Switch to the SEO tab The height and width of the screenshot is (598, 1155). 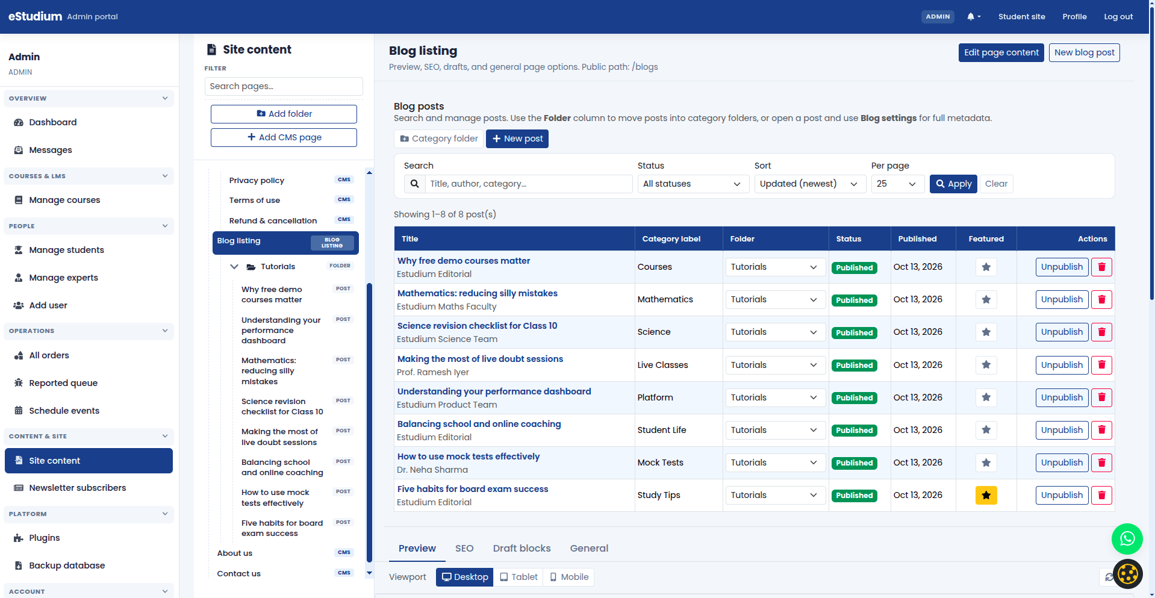(464, 548)
